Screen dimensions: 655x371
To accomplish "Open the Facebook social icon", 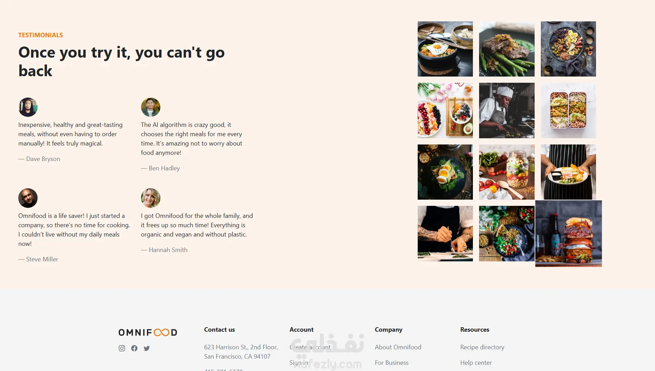I will coord(134,348).
